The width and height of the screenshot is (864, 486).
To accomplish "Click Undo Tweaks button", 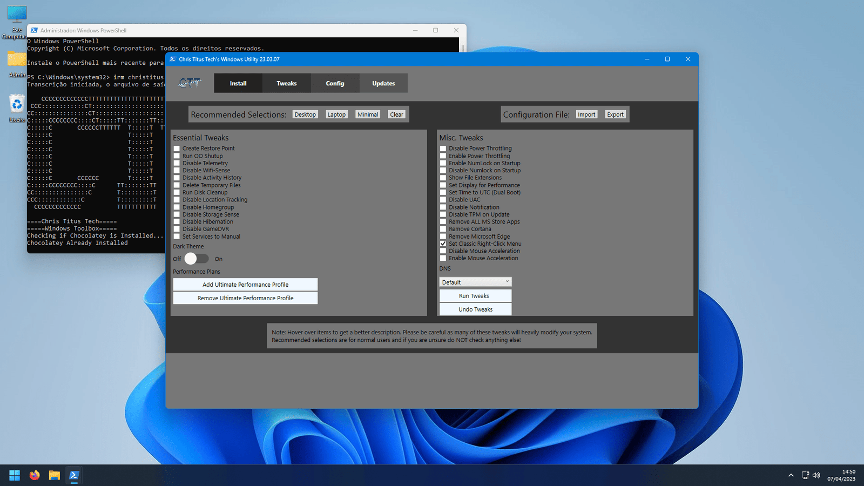I will coord(475,309).
